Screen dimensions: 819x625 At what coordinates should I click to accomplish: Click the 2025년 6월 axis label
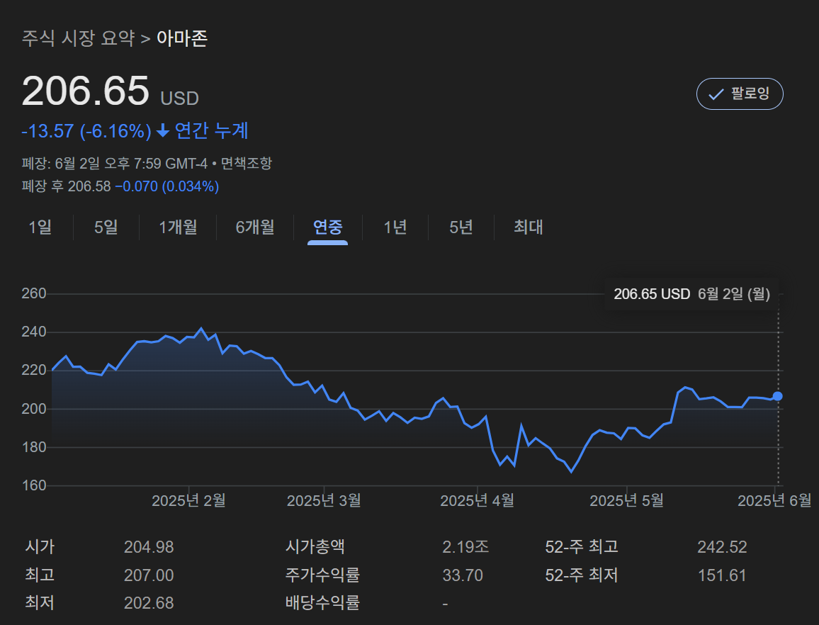pyautogui.click(x=774, y=500)
